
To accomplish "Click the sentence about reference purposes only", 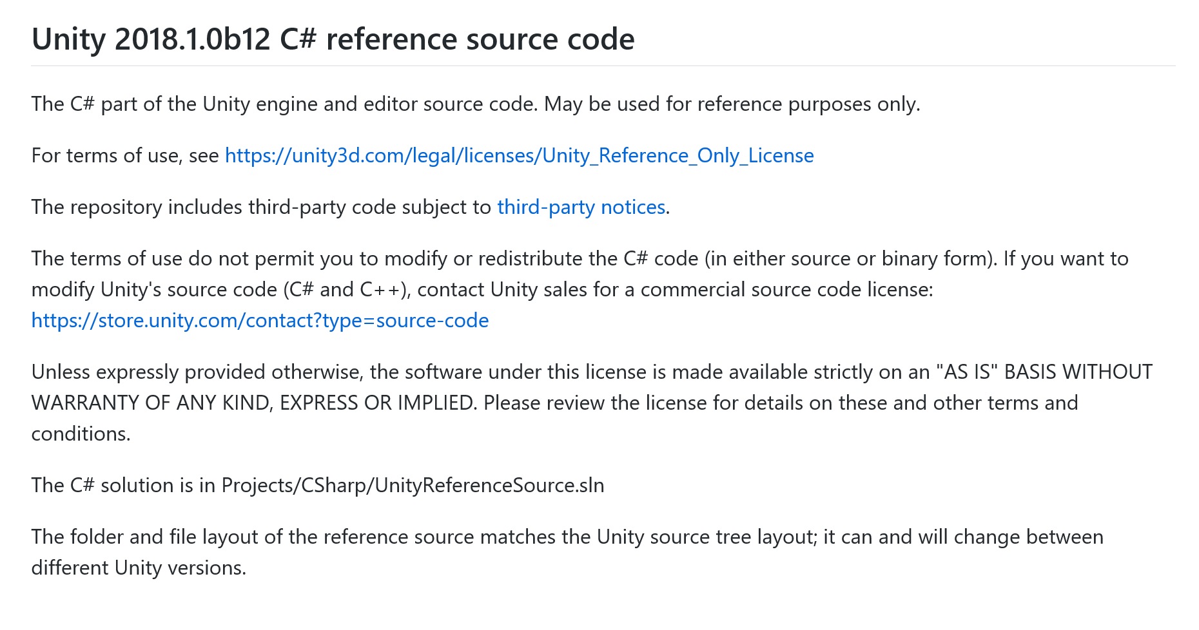I will (476, 104).
